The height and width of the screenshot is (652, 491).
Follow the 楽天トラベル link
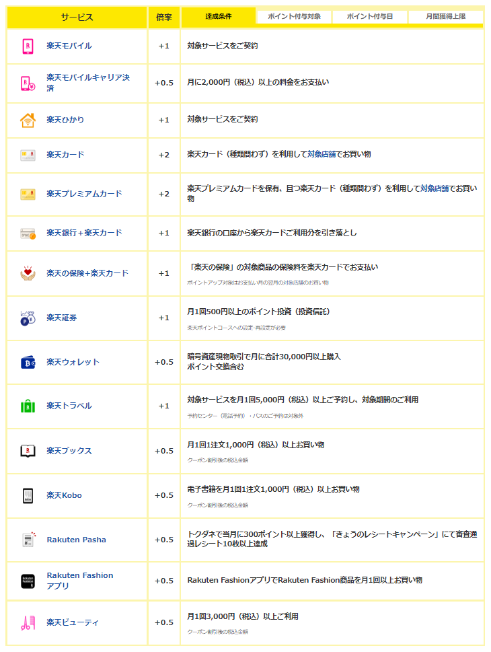(69, 406)
